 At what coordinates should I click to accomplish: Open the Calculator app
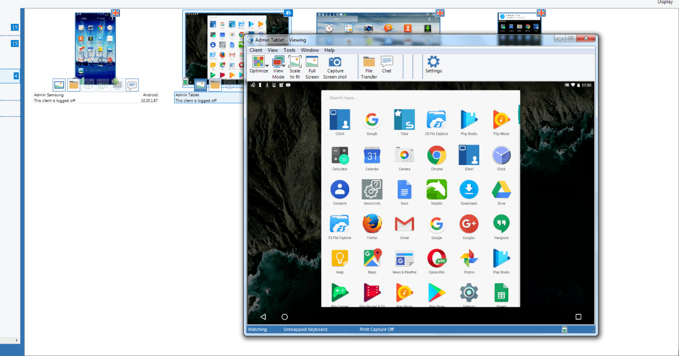[x=340, y=155]
